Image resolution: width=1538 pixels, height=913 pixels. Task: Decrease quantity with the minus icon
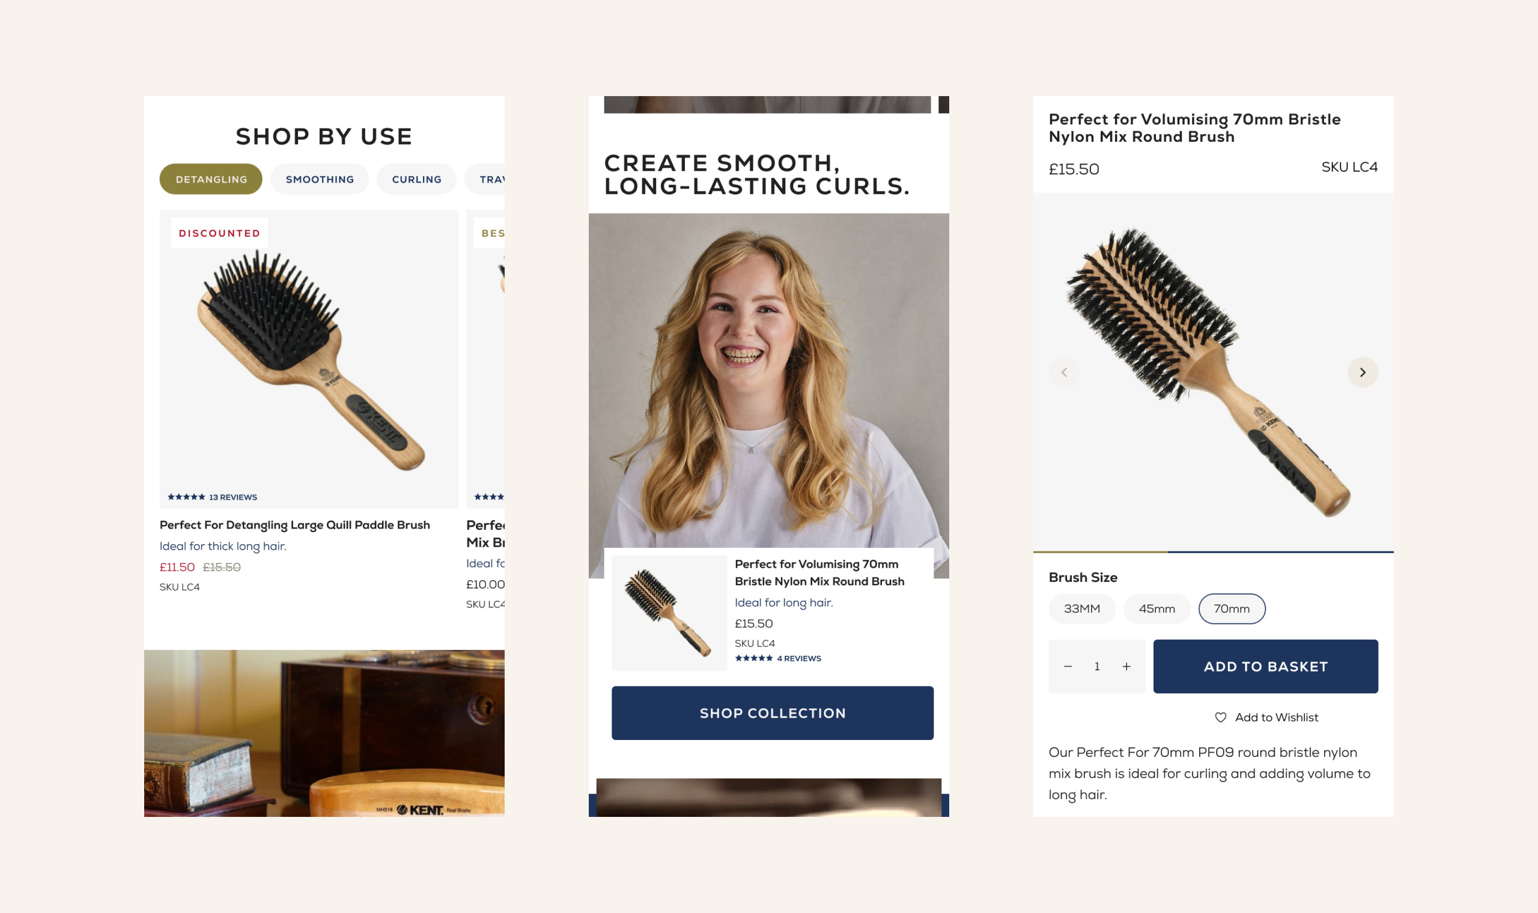(1068, 666)
